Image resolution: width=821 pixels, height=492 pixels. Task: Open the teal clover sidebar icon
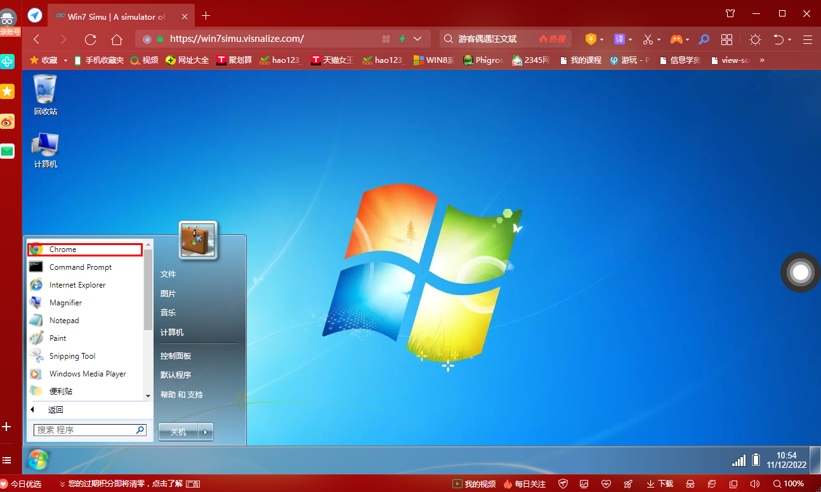[7, 62]
